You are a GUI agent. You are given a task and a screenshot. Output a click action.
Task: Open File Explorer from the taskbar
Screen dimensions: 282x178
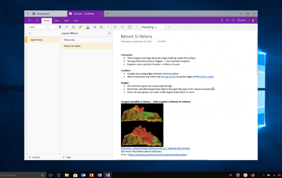click(x=67, y=175)
